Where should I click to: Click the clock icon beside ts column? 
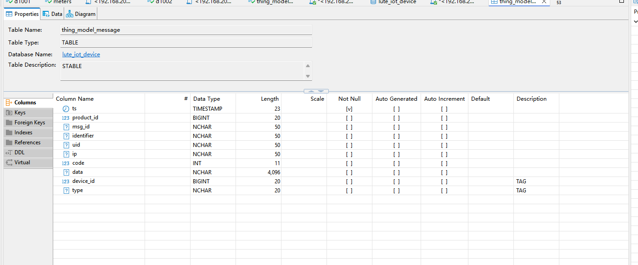pyautogui.click(x=66, y=109)
